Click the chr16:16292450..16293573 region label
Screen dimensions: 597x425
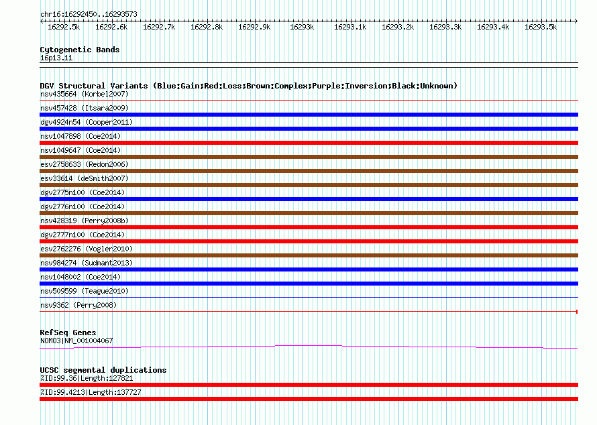[89, 14]
